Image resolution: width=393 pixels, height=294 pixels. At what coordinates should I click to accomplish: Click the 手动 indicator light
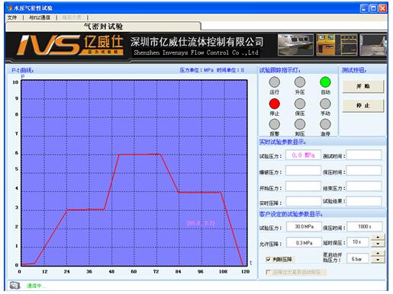point(325,104)
